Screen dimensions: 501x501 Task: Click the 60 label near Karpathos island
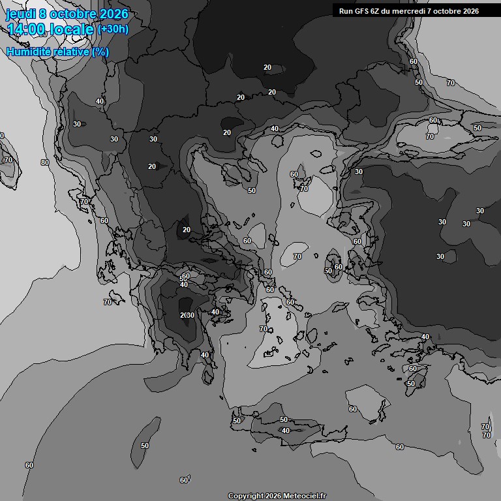[353, 409]
